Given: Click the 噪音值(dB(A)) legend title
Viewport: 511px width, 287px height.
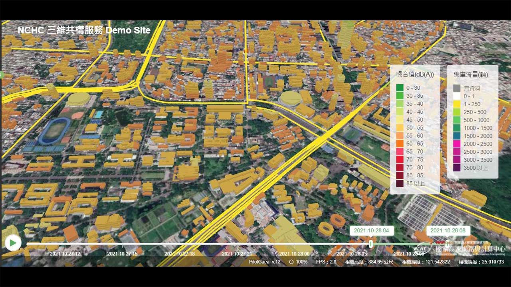Looking at the screenshot, I should [x=415, y=75].
